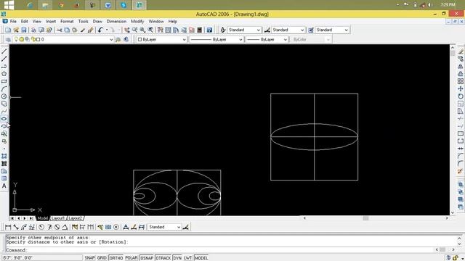The width and height of the screenshot is (465, 261).
Task: Select the Spline draw tool
Action: [x=4, y=111]
